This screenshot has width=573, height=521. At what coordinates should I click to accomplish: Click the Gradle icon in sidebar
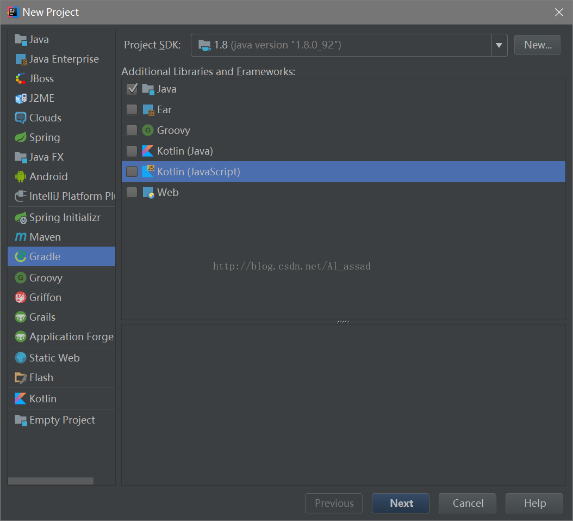click(21, 257)
